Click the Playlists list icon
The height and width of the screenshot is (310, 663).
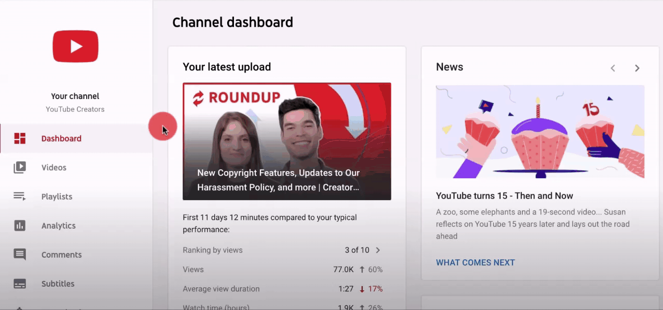click(20, 196)
